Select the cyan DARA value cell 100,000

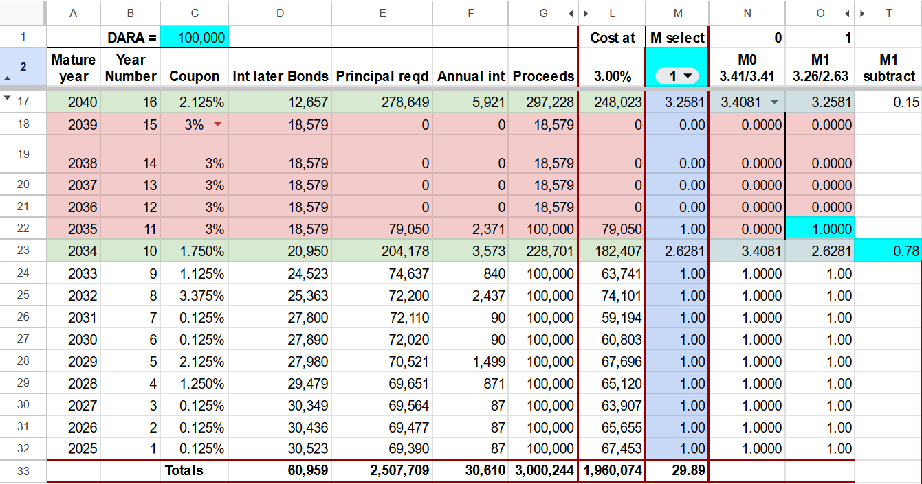(194, 37)
